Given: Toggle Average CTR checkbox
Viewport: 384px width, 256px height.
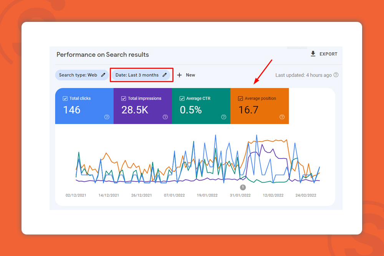Looking at the screenshot, I should click(182, 98).
